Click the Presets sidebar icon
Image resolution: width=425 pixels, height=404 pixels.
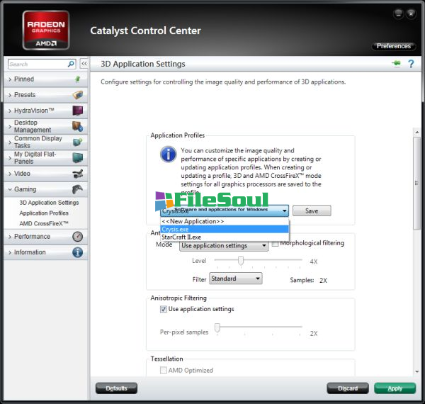[x=78, y=95]
